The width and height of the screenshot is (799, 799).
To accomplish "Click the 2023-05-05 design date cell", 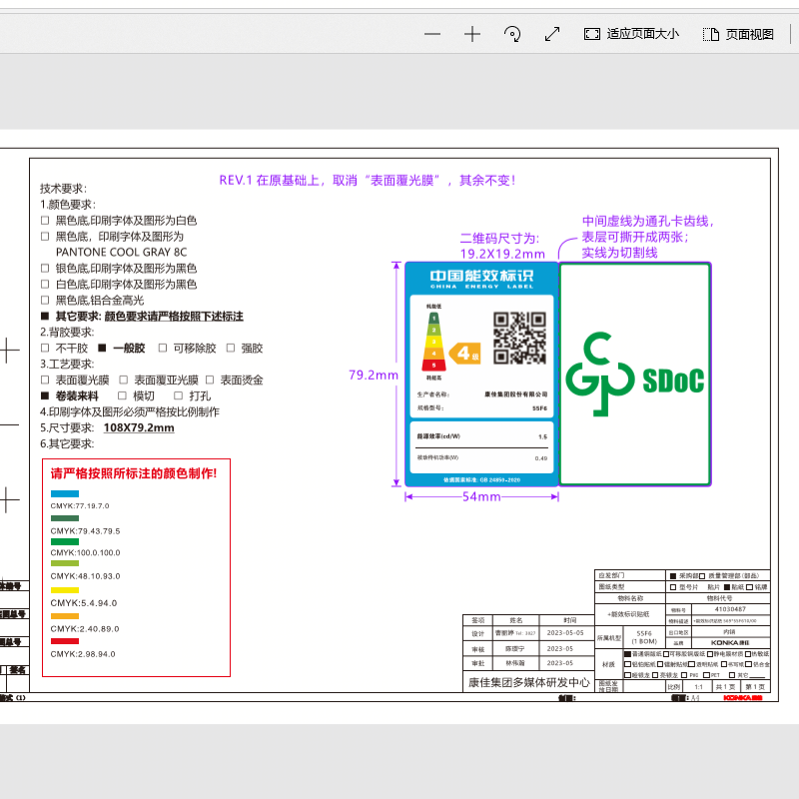I will coord(565,633).
